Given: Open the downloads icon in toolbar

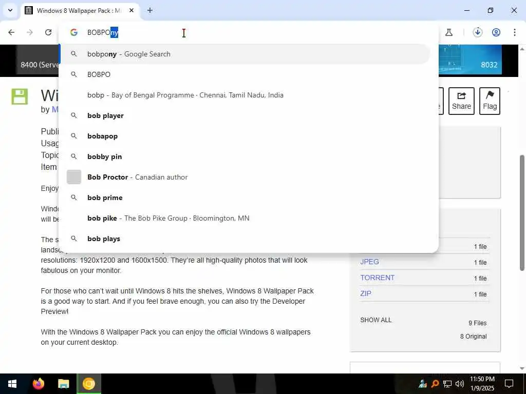Looking at the screenshot, I should 478,32.
